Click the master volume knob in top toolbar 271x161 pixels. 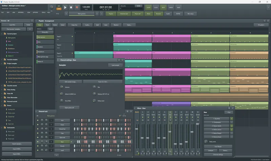click(51, 7)
